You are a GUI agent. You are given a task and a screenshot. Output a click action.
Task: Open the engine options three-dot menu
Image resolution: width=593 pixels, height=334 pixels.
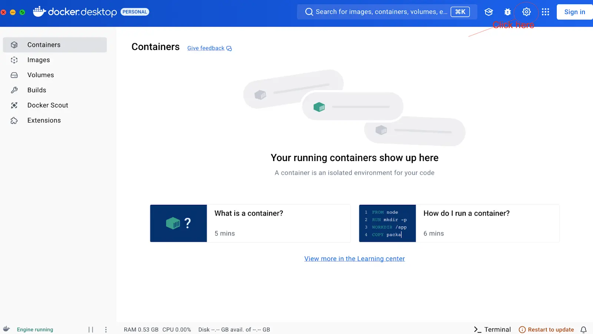pyautogui.click(x=106, y=329)
